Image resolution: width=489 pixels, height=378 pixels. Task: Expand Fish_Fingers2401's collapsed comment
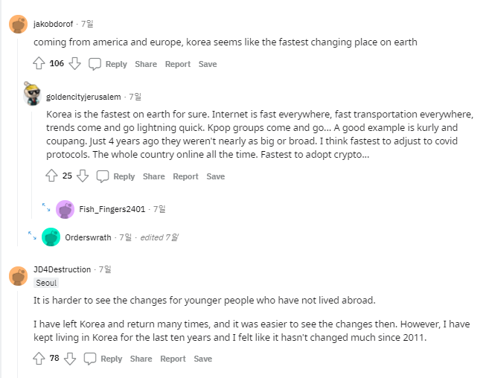(46, 207)
